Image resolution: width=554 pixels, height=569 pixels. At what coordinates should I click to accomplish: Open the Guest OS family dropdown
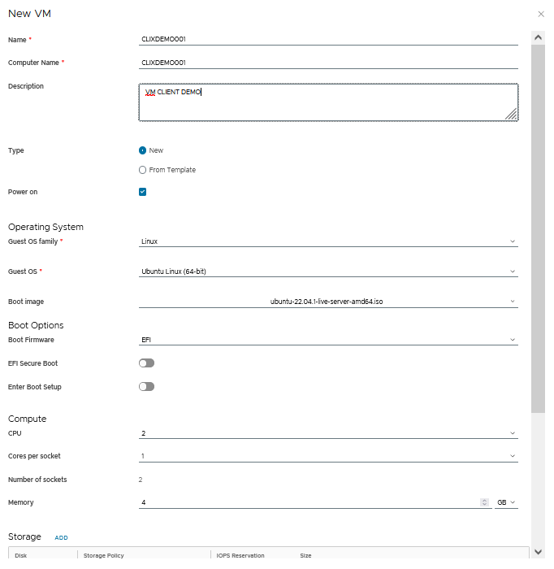point(328,241)
